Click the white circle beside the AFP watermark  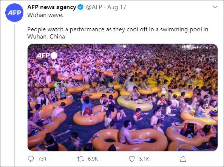pos(54,55)
